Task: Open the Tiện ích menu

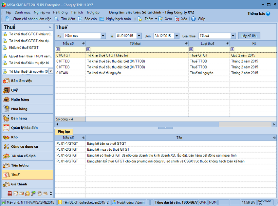Action: pyautogui.click(x=77, y=12)
